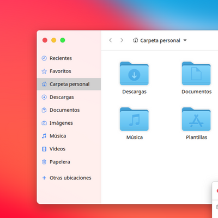Open the Papelera trash location
Viewport: 218px width, 218px height.
point(69,162)
